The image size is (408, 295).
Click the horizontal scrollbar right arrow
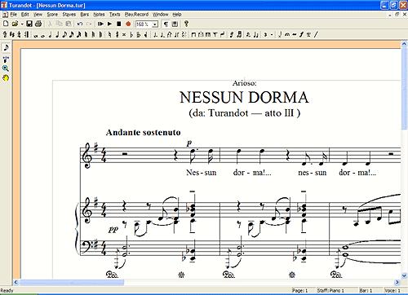pyautogui.click(x=397, y=283)
